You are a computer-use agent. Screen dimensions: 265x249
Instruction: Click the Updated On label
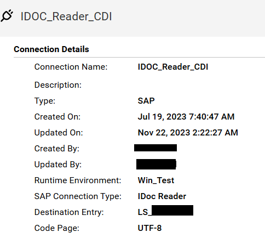pos(59,133)
